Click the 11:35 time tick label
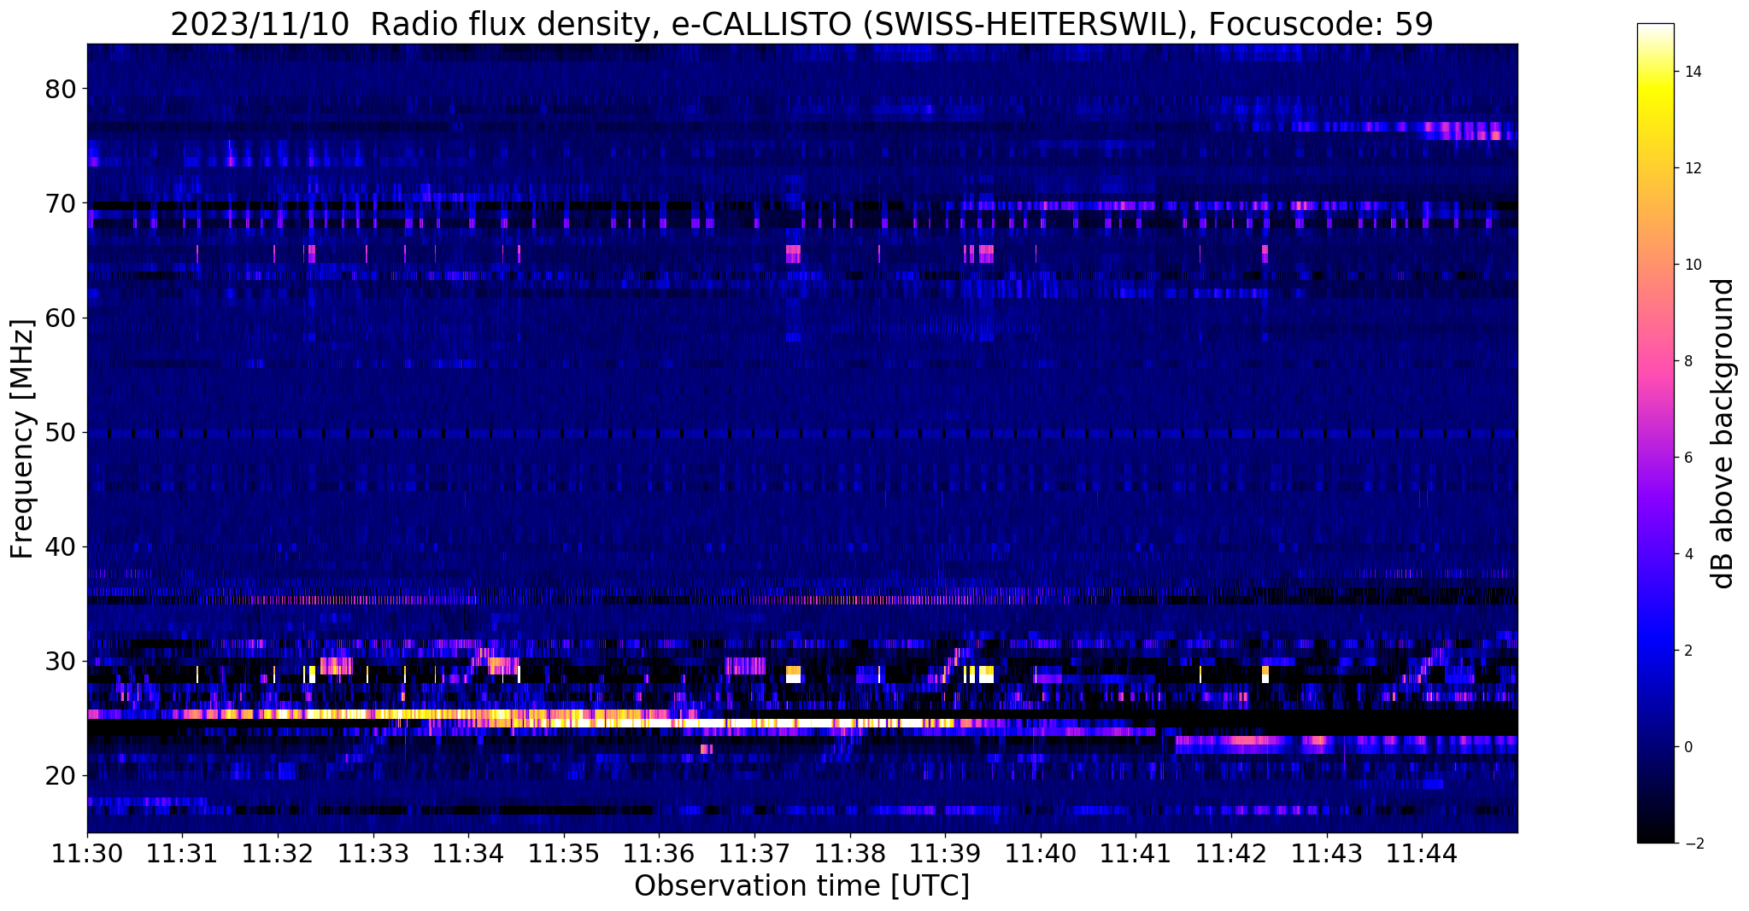This screenshot has height=911, width=1749. pyautogui.click(x=563, y=854)
